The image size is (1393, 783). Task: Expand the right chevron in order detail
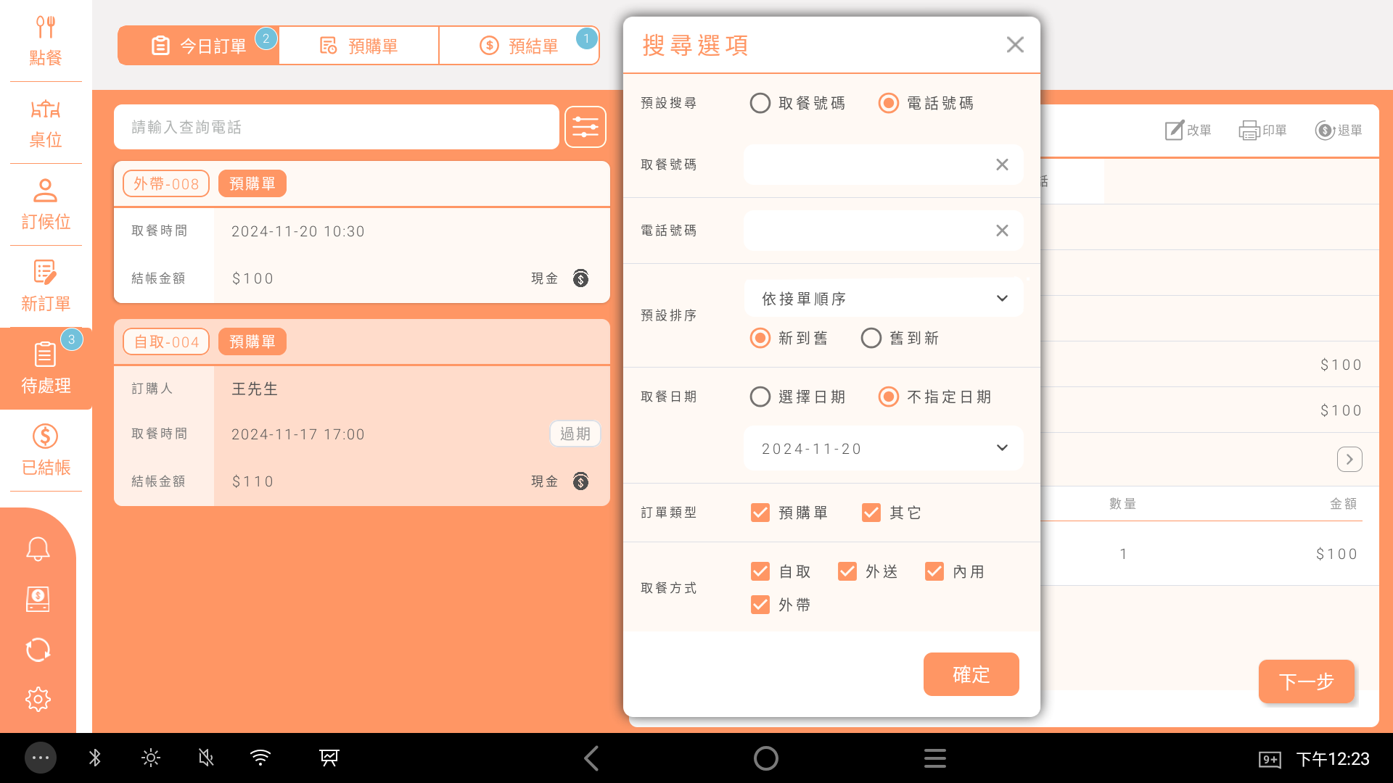[1349, 460]
